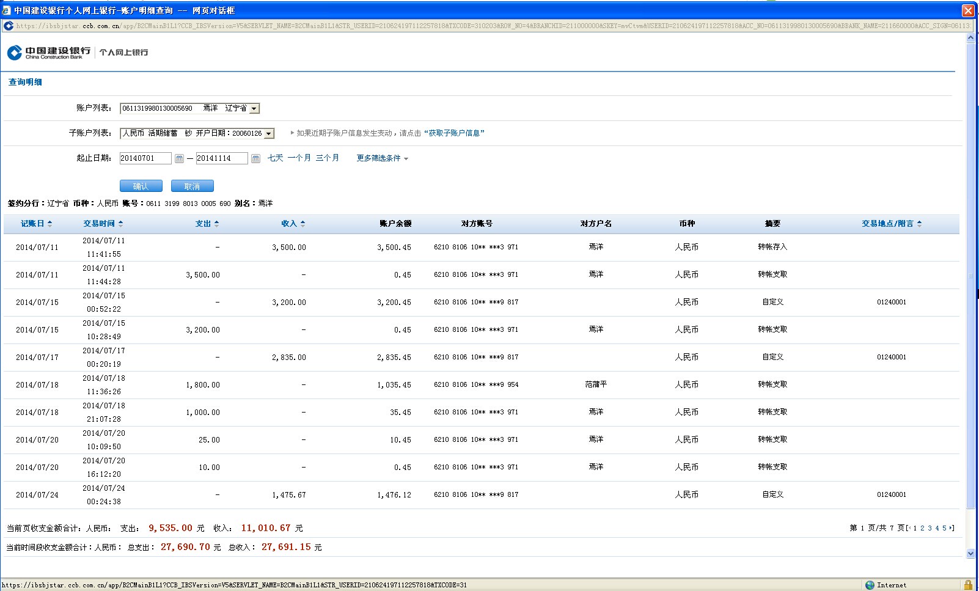Expand 更多筛选条件 filter options
979x591 pixels.
pos(382,158)
